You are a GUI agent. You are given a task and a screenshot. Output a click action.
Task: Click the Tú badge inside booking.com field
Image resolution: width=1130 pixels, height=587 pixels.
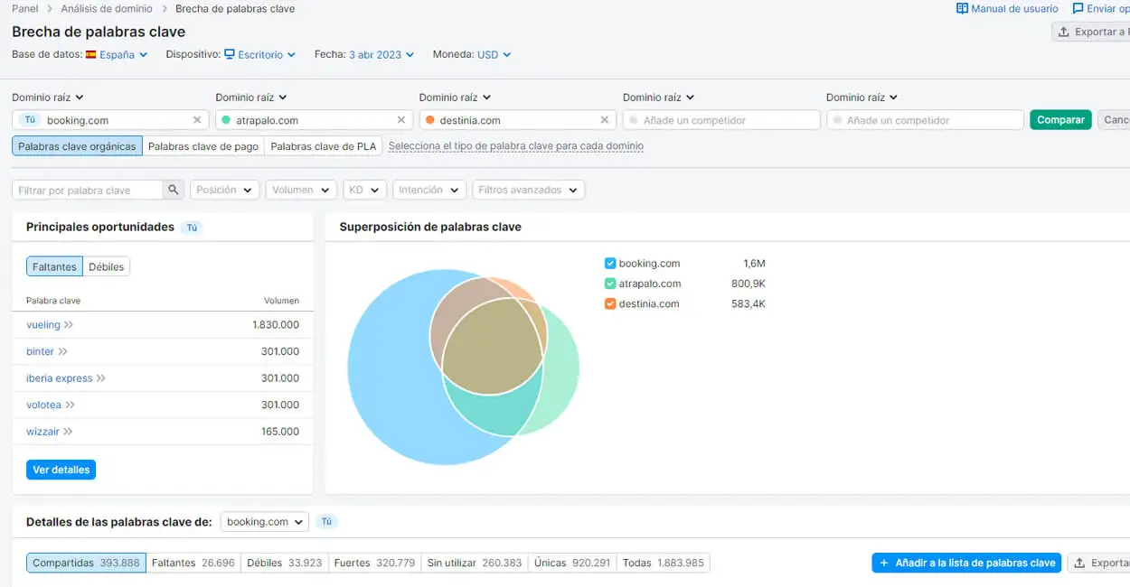coord(30,120)
